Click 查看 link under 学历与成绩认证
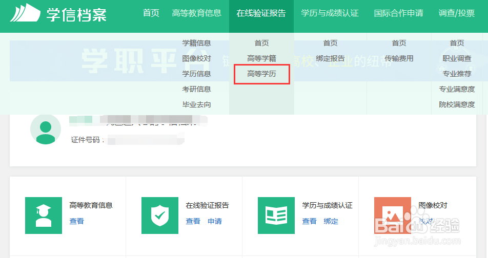The image size is (488, 258). (310, 221)
